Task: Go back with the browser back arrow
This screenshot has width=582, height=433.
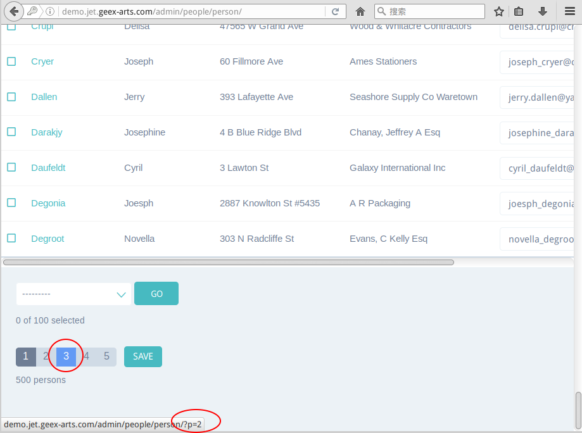Action: 14,11
